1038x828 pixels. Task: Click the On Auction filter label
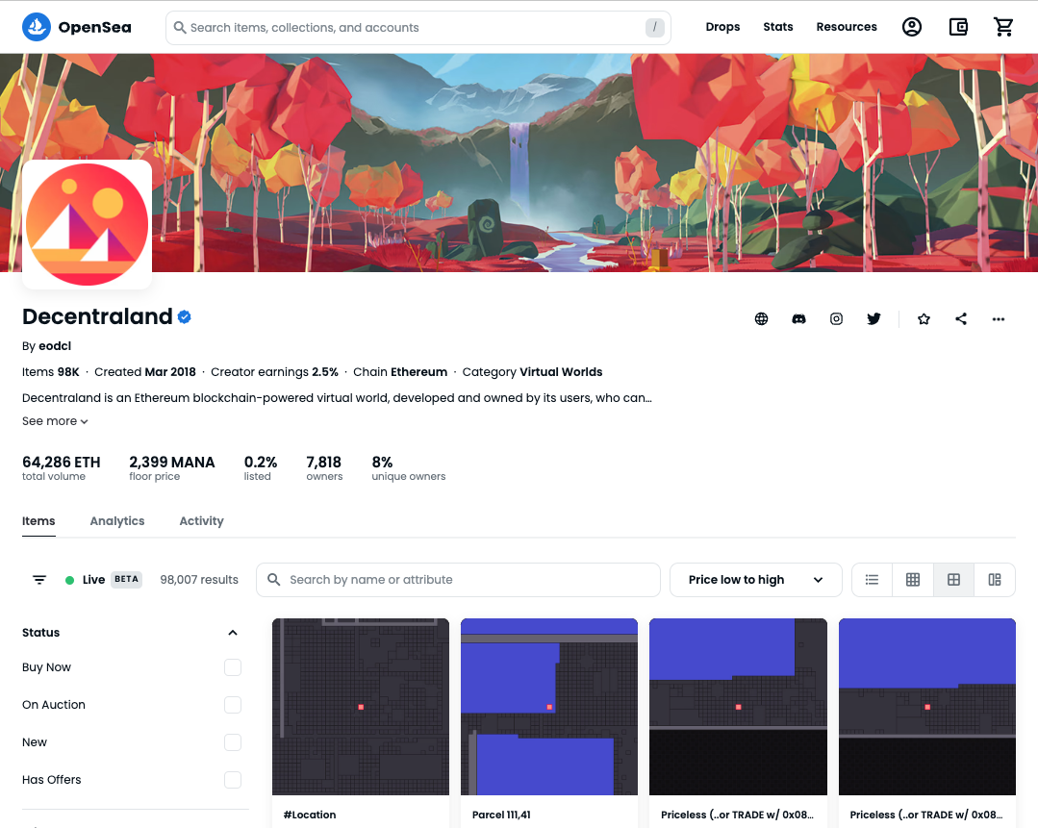(x=54, y=705)
